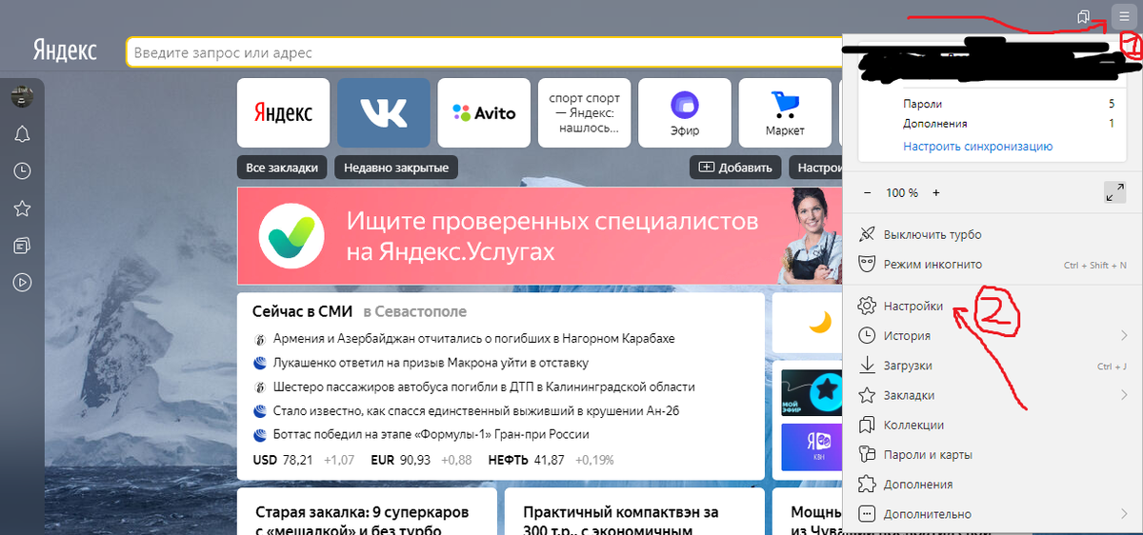The height and width of the screenshot is (535, 1143).
Task: Increase zoom with the plus button
Action: coord(936,192)
